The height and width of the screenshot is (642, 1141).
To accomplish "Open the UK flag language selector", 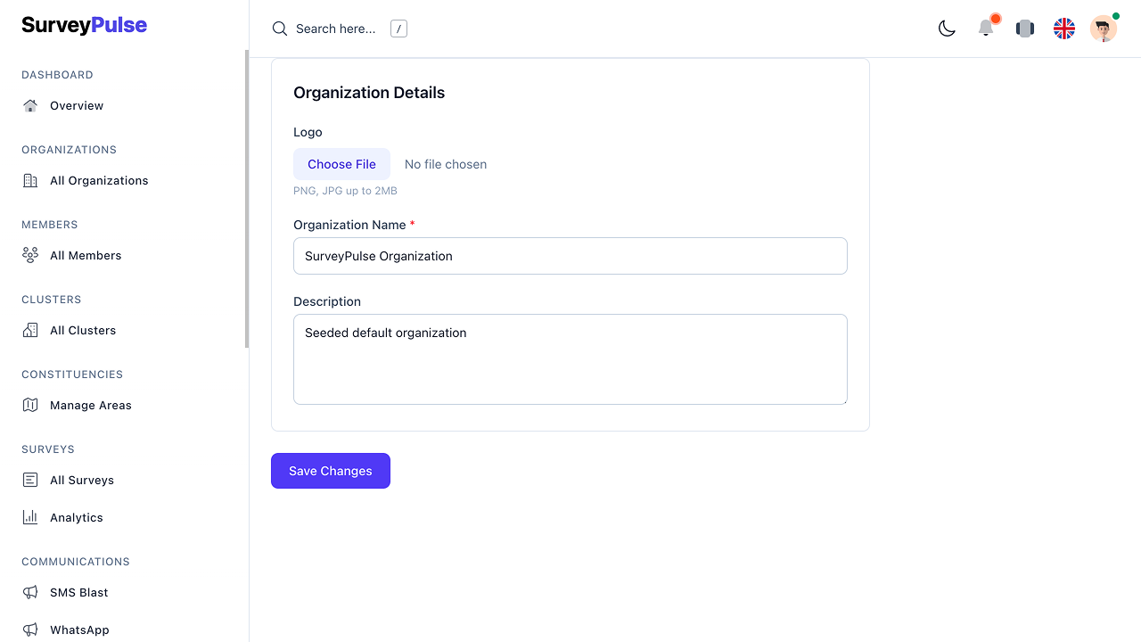I will click(1064, 29).
